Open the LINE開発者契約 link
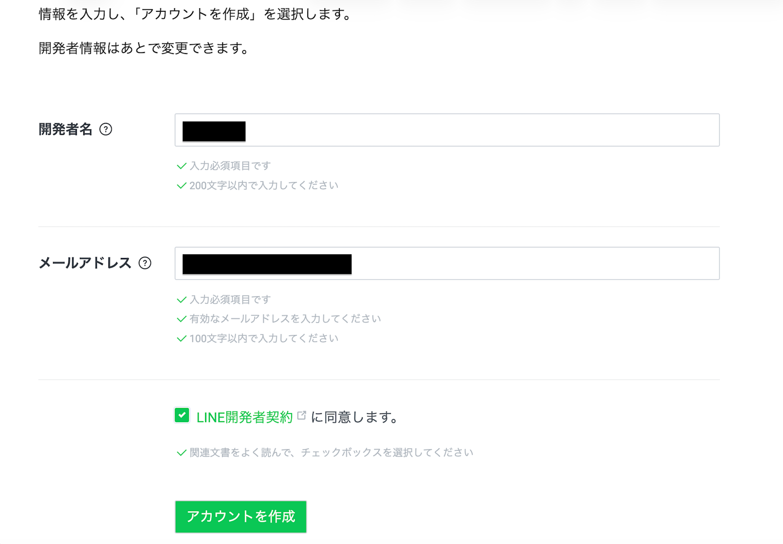This screenshot has width=783, height=544. [244, 416]
